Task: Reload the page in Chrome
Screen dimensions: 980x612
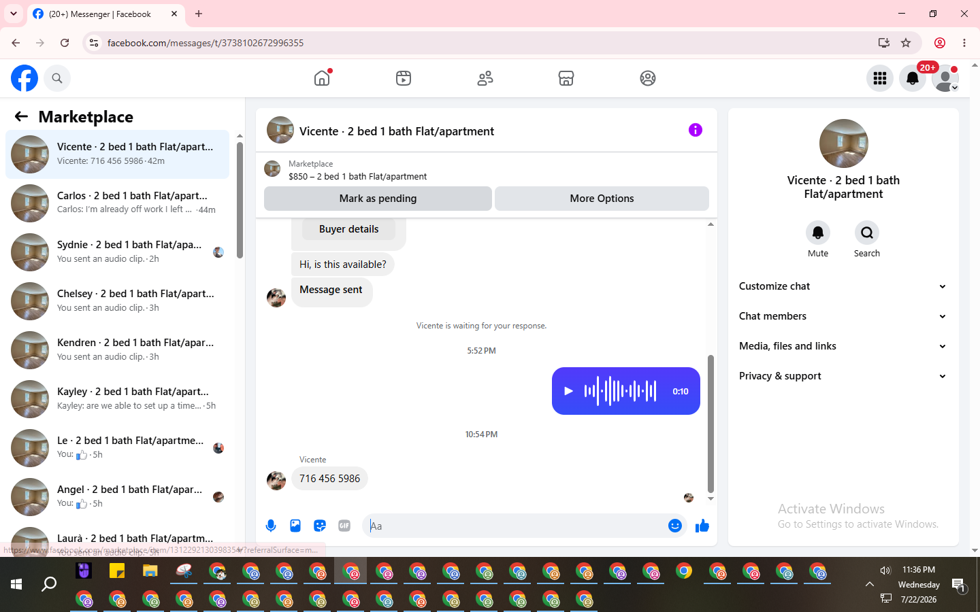Action: tap(65, 43)
